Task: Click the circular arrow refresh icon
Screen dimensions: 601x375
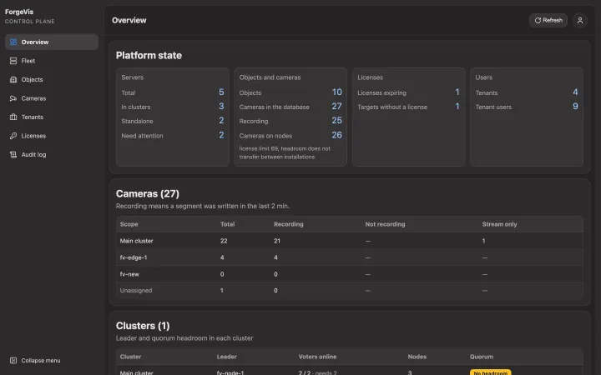Action: click(x=538, y=20)
